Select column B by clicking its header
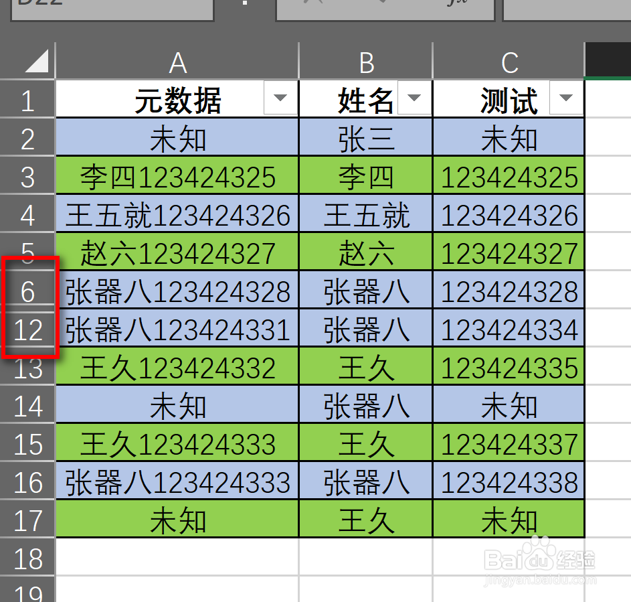This screenshot has width=631, height=602. click(x=365, y=60)
